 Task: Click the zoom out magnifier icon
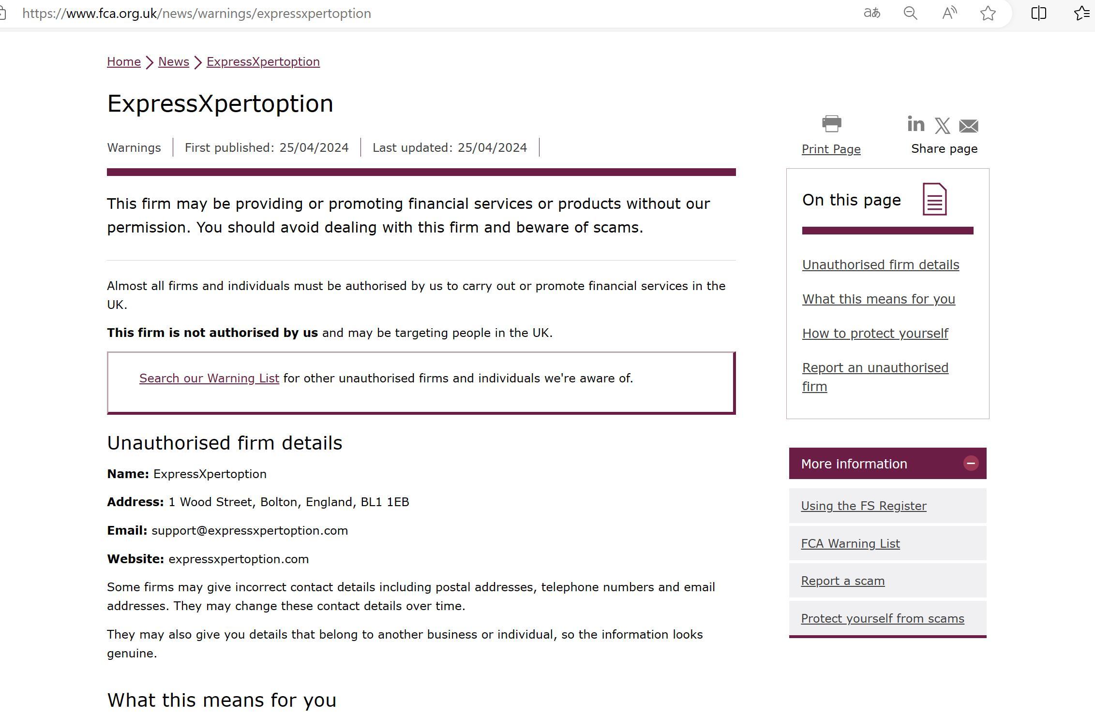point(910,13)
